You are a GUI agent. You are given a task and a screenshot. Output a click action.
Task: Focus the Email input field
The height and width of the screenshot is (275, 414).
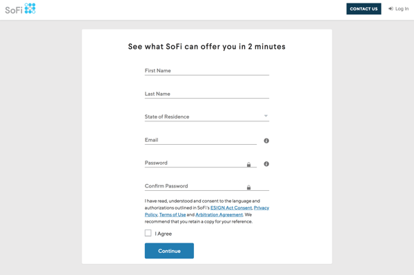tap(201, 140)
